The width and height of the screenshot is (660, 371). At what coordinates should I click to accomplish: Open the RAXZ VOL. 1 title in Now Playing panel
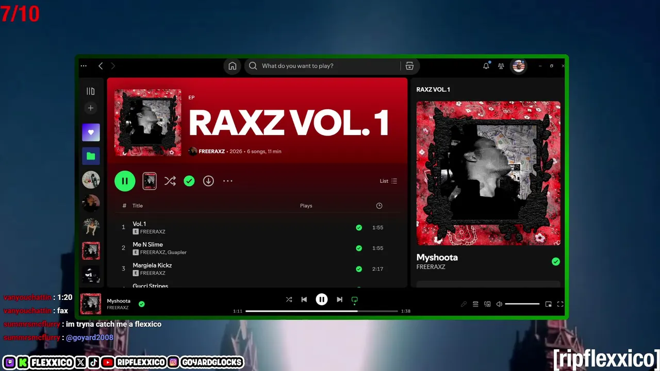tap(433, 90)
